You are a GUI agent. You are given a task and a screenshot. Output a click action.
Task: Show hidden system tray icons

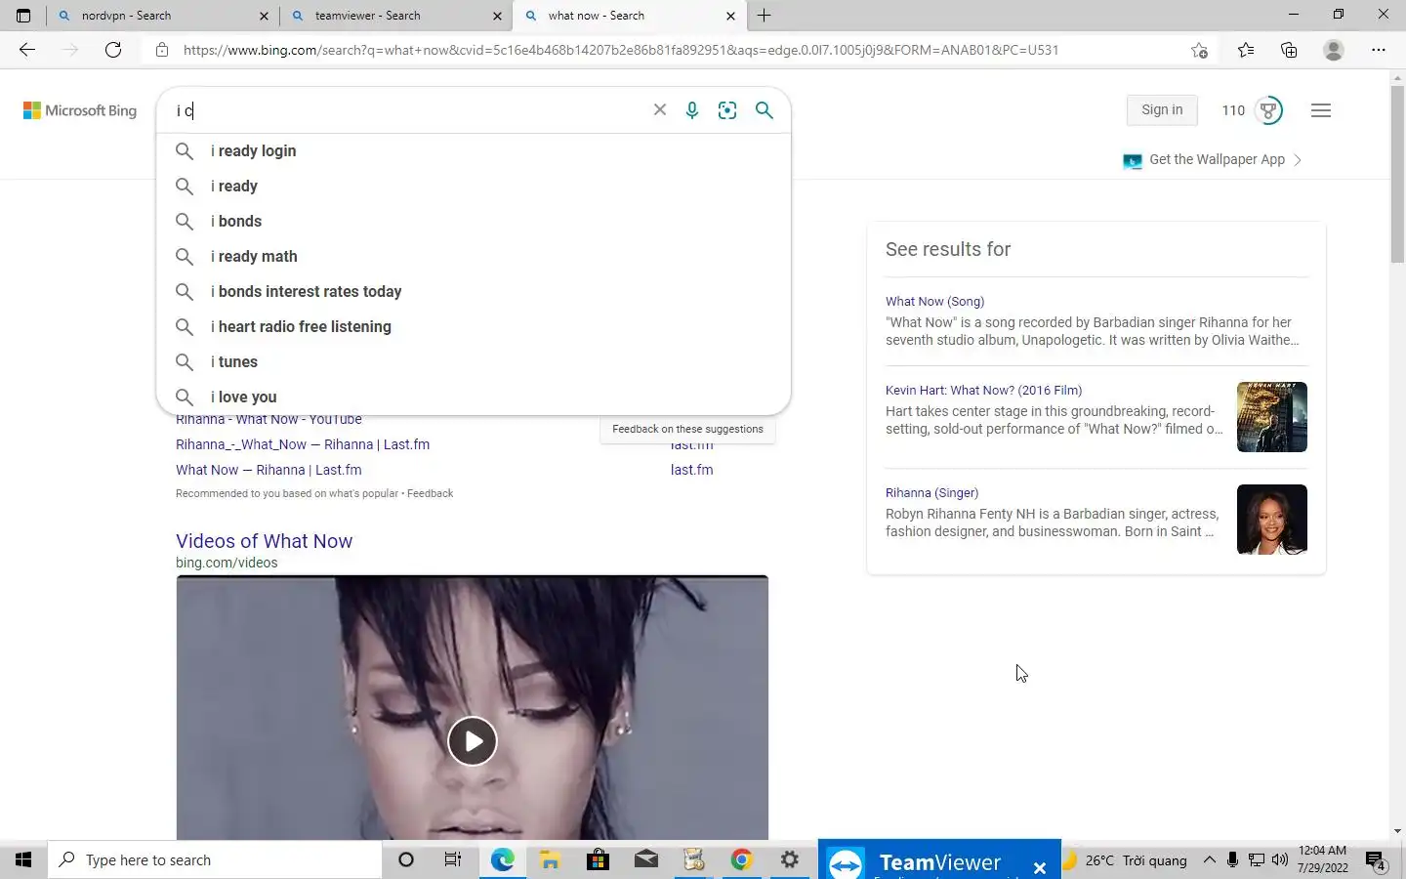(1209, 859)
